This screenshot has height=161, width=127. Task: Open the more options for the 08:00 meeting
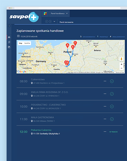[105, 81]
